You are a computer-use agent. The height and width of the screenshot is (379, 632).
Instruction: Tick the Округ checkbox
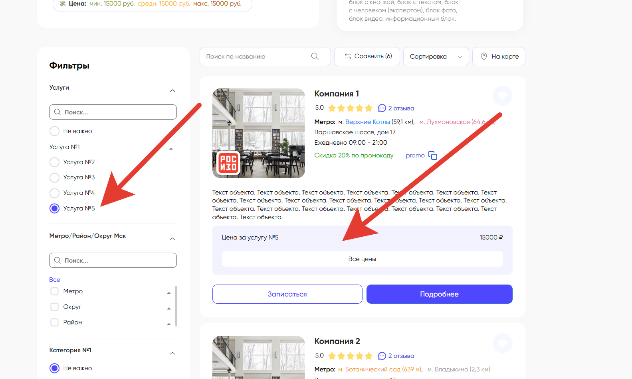click(x=54, y=307)
